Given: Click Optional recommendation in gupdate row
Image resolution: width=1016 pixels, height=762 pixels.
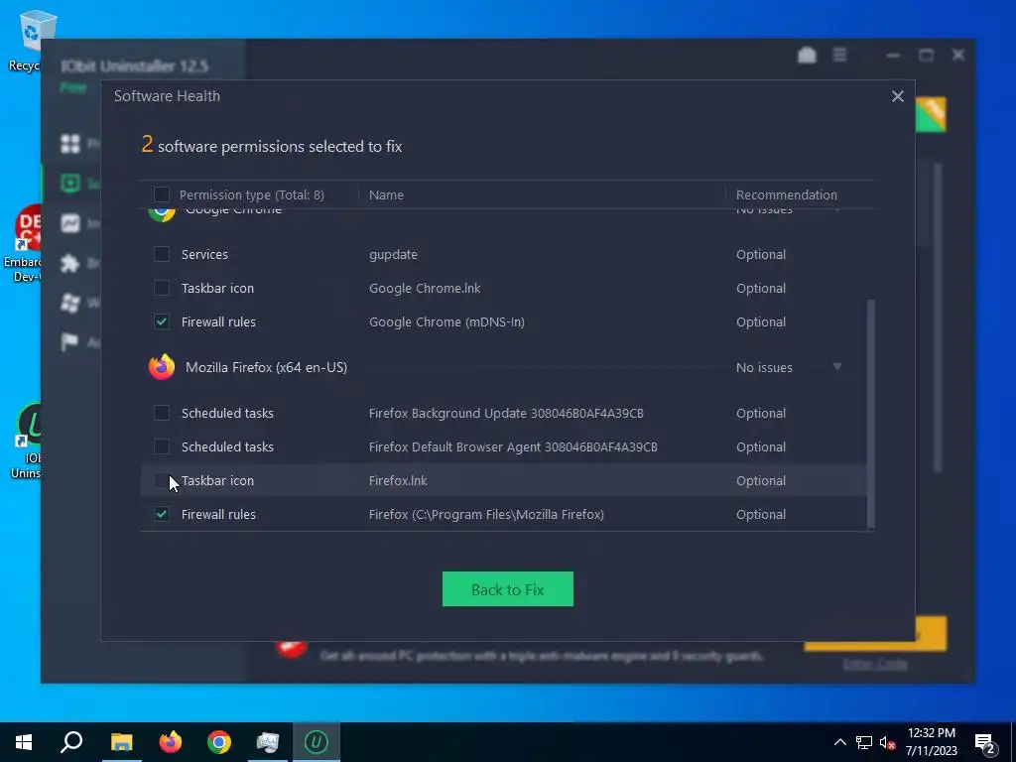Looking at the screenshot, I should 761,255.
